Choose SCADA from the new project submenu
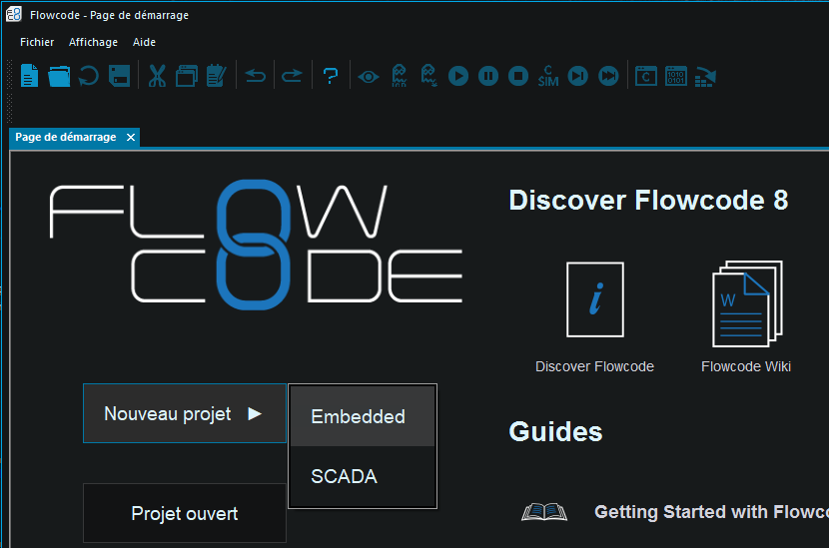This screenshot has height=548, width=829. click(363, 477)
